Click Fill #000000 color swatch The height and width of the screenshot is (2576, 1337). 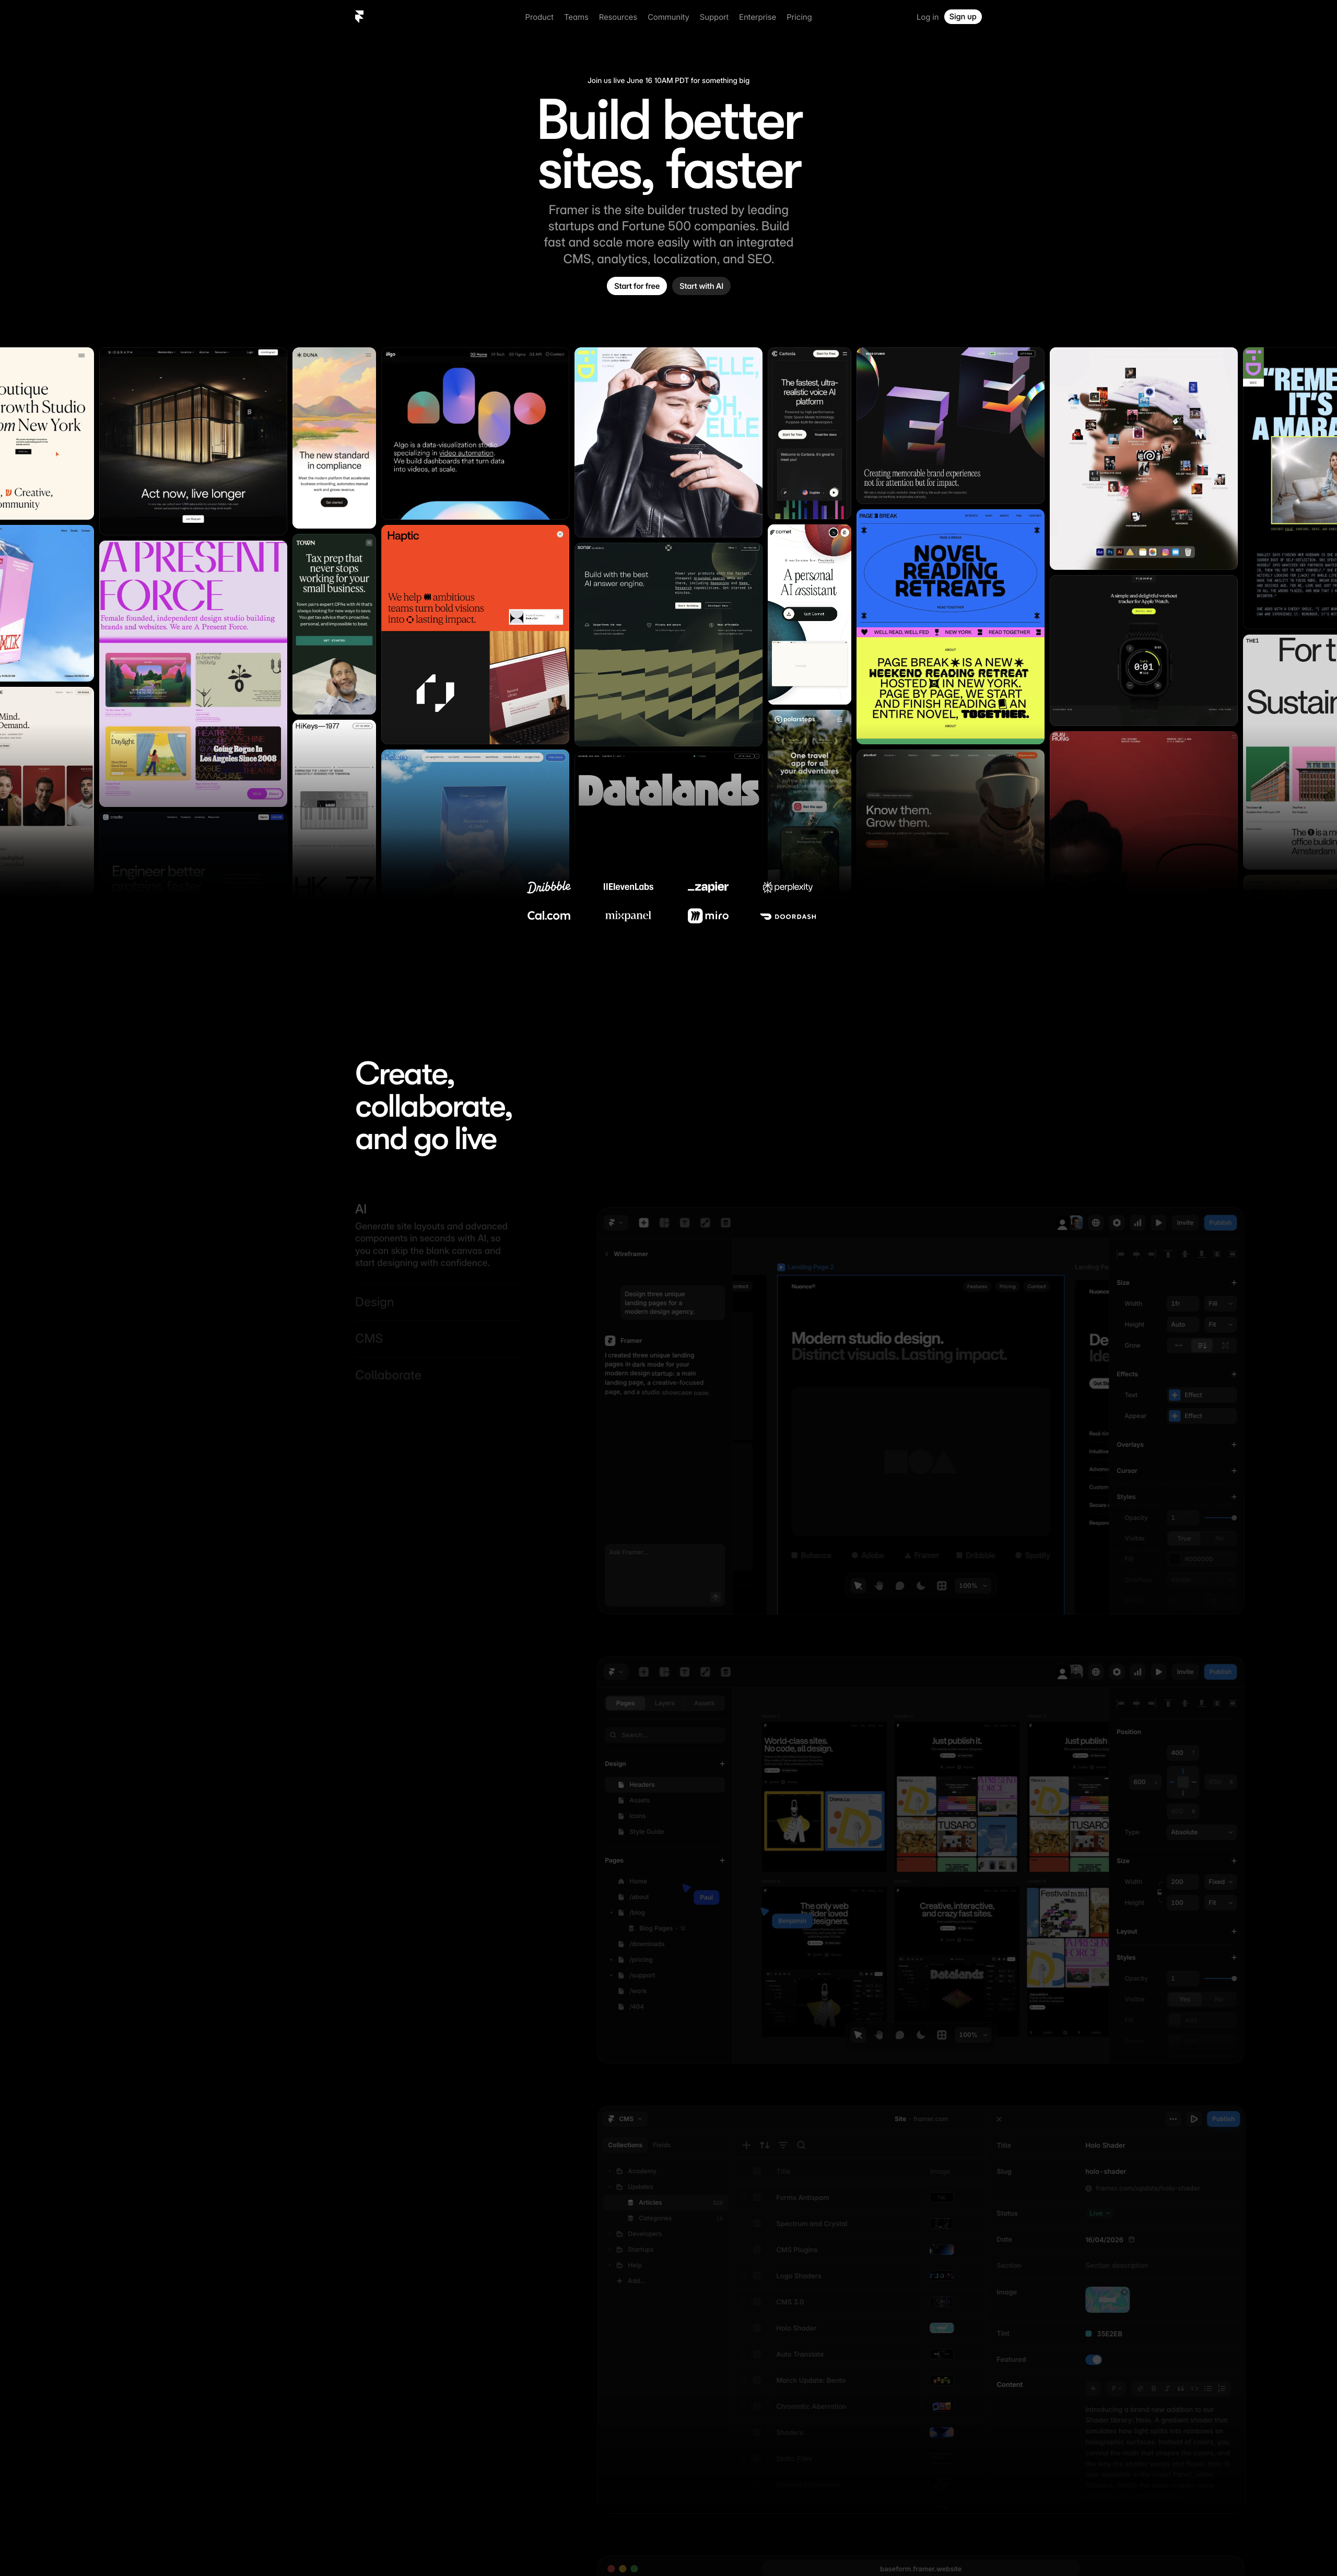(1175, 1559)
